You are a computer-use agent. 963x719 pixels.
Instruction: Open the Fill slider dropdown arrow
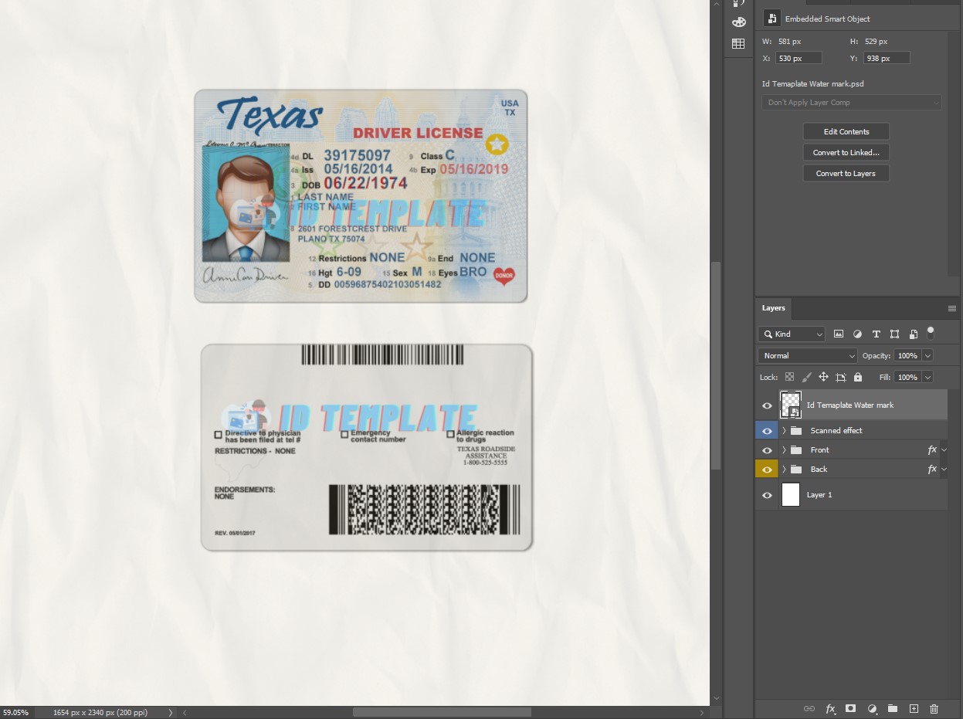927,377
